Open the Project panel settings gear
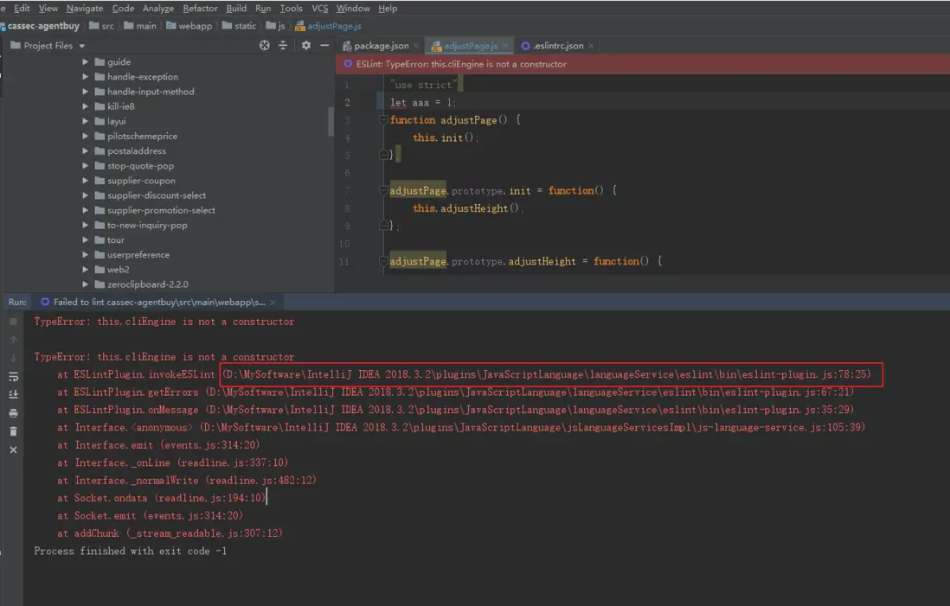Screen dimensions: 950x606 [305, 46]
